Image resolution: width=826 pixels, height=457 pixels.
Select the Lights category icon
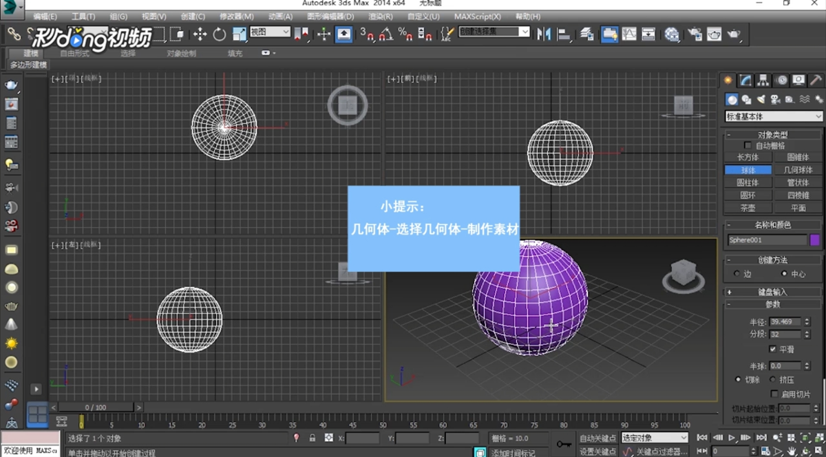tap(761, 99)
